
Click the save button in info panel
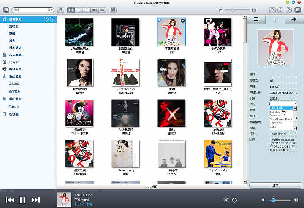click(275, 186)
